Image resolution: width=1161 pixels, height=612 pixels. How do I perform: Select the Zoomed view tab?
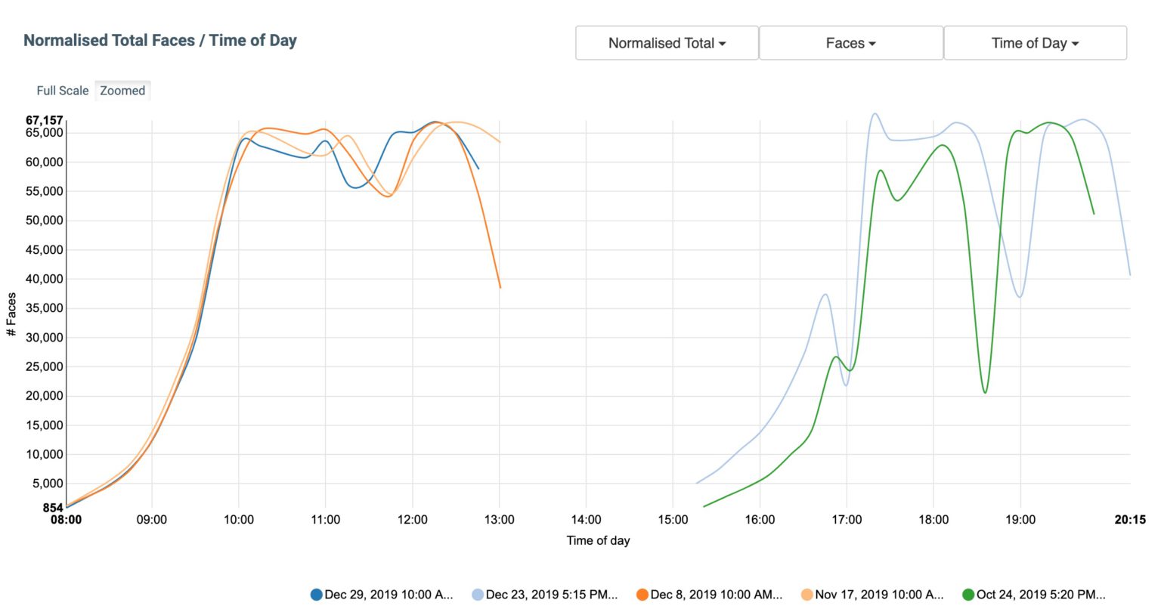tap(122, 91)
